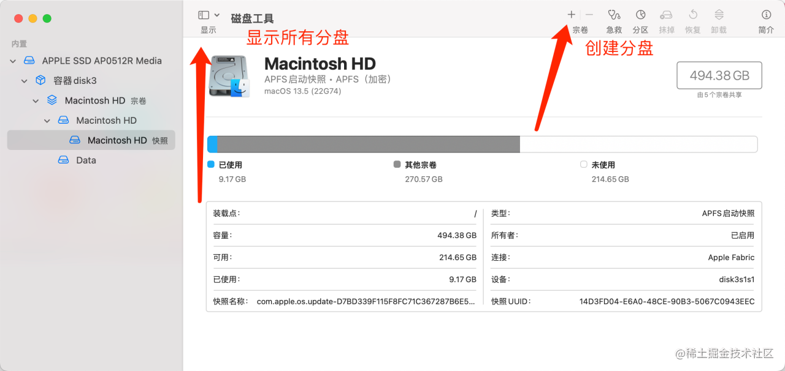Select the Macintosh HD 宗卷 group row
Viewport: 785px width, 371px height.
(x=91, y=100)
